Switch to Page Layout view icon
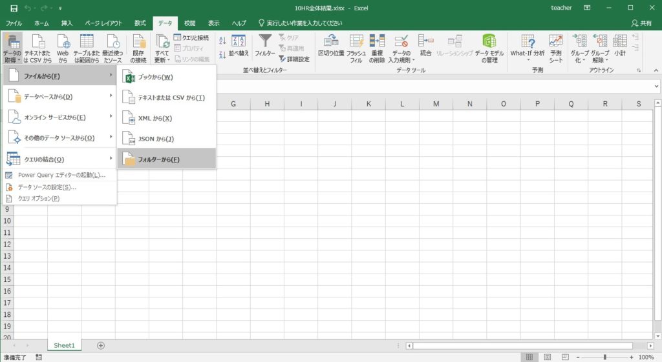Screen dimensions: 662x362 pyautogui.click(x=547, y=357)
